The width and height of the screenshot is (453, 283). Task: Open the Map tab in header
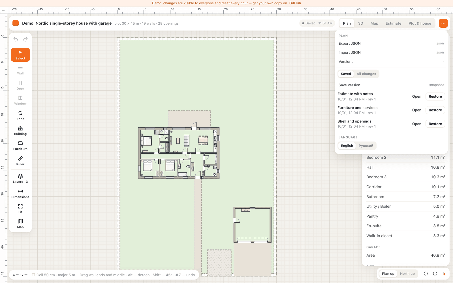374,23
